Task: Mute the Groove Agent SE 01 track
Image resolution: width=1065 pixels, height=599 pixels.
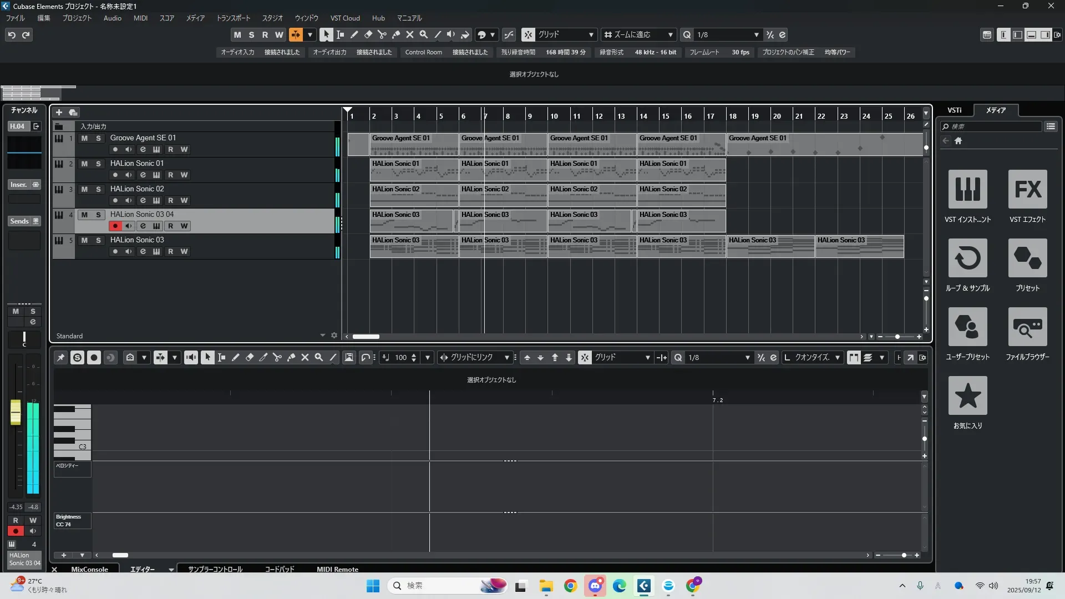Action: [84, 138]
